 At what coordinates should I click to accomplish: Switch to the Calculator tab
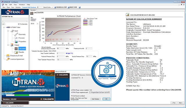point(33,10)
